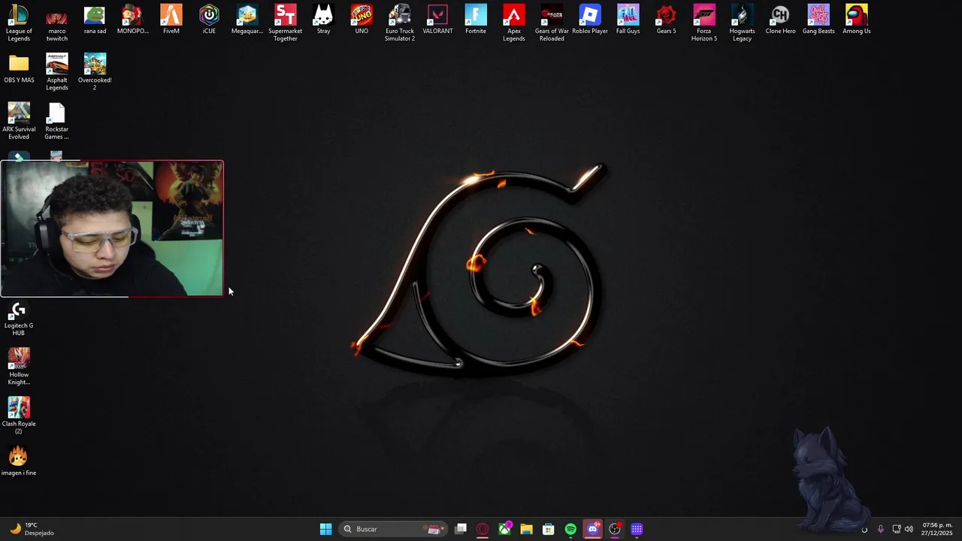962x541 pixels.
Task: Select Euro Truck Simulator 2 icon
Action: [x=400, y=23]
